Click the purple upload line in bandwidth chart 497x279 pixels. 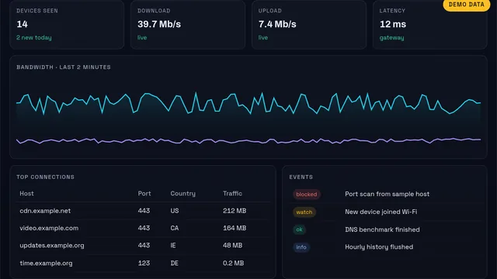click(x=248, y=140)
